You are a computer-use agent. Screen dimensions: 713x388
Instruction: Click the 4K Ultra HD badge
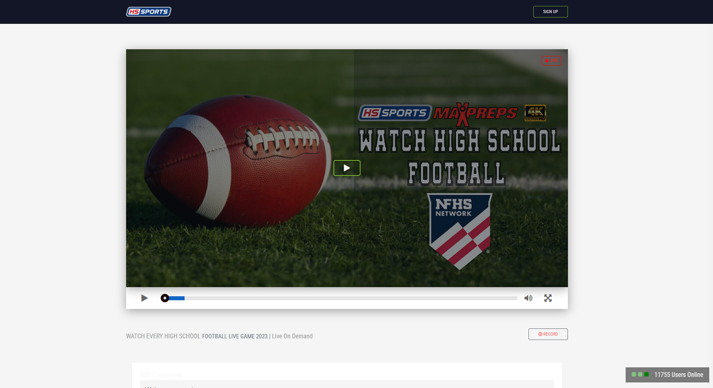click(535, 113)
